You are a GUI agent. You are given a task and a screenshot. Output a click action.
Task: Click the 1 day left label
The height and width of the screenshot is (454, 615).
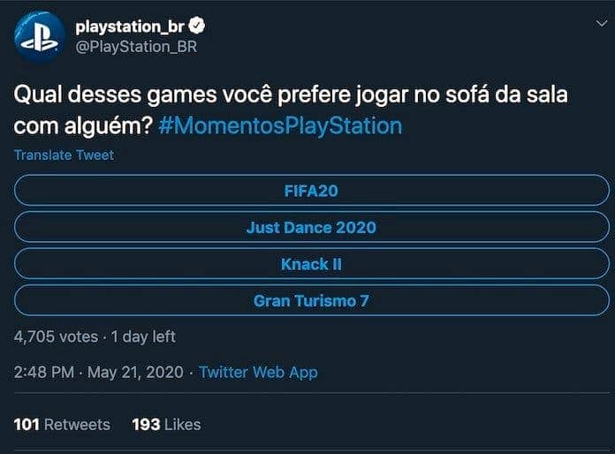[x=143, y=337]
